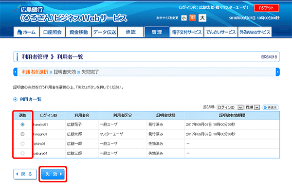Click the 再表示 refresh button
This screenshot has height=194, width=292.
tap(271, 107)
